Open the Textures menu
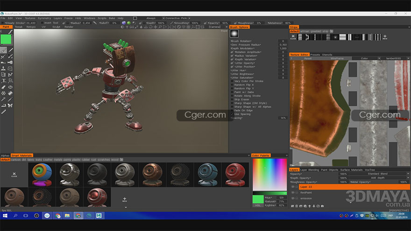The image size is (411, 231). [x=30, y=18]
